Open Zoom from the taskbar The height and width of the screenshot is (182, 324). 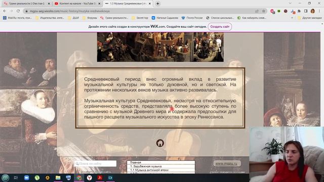click(x=26, y=177)
